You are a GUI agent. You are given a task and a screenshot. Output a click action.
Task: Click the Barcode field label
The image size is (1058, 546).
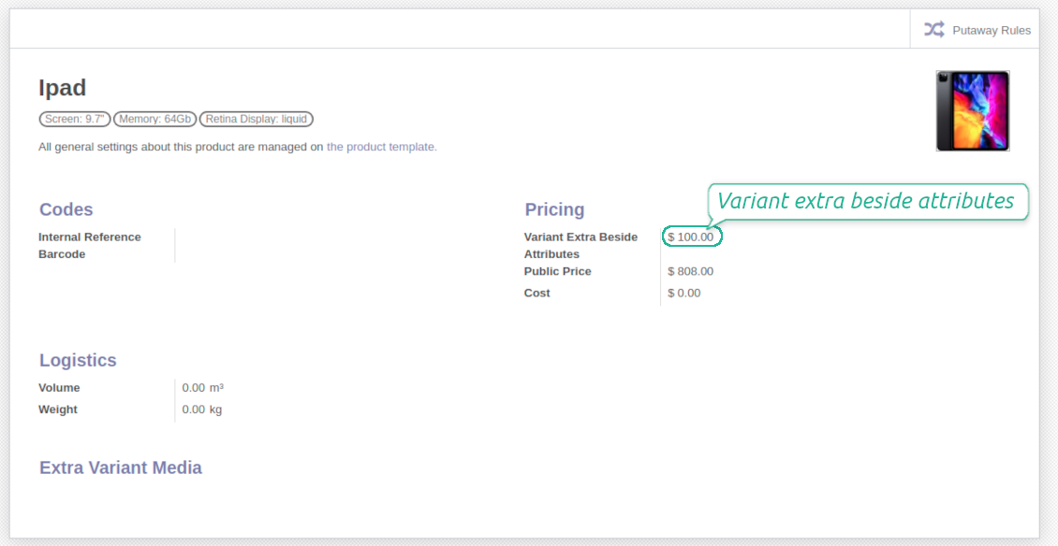62,254
